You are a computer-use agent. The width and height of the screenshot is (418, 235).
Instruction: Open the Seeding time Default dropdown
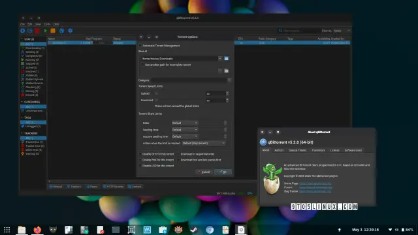tap(184, 130)
